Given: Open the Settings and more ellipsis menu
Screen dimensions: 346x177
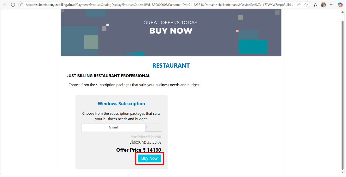Looking at the screenshot, I should [x=332, y=5].
